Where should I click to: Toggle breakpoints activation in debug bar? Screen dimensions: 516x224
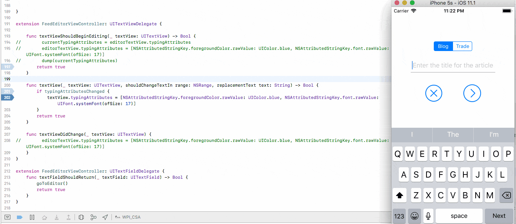point(20,217)
